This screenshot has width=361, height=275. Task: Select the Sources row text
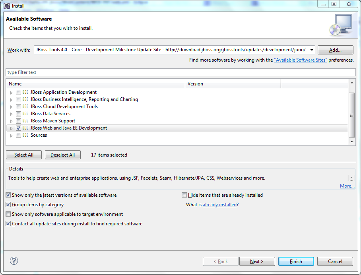(x=39, y=135)
